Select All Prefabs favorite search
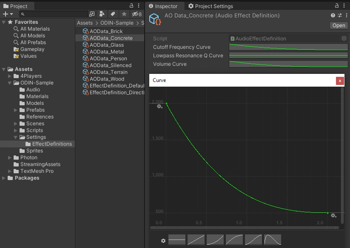Image resolution: width=350 pixels, height=248 pixels. (x=33, y=42)
